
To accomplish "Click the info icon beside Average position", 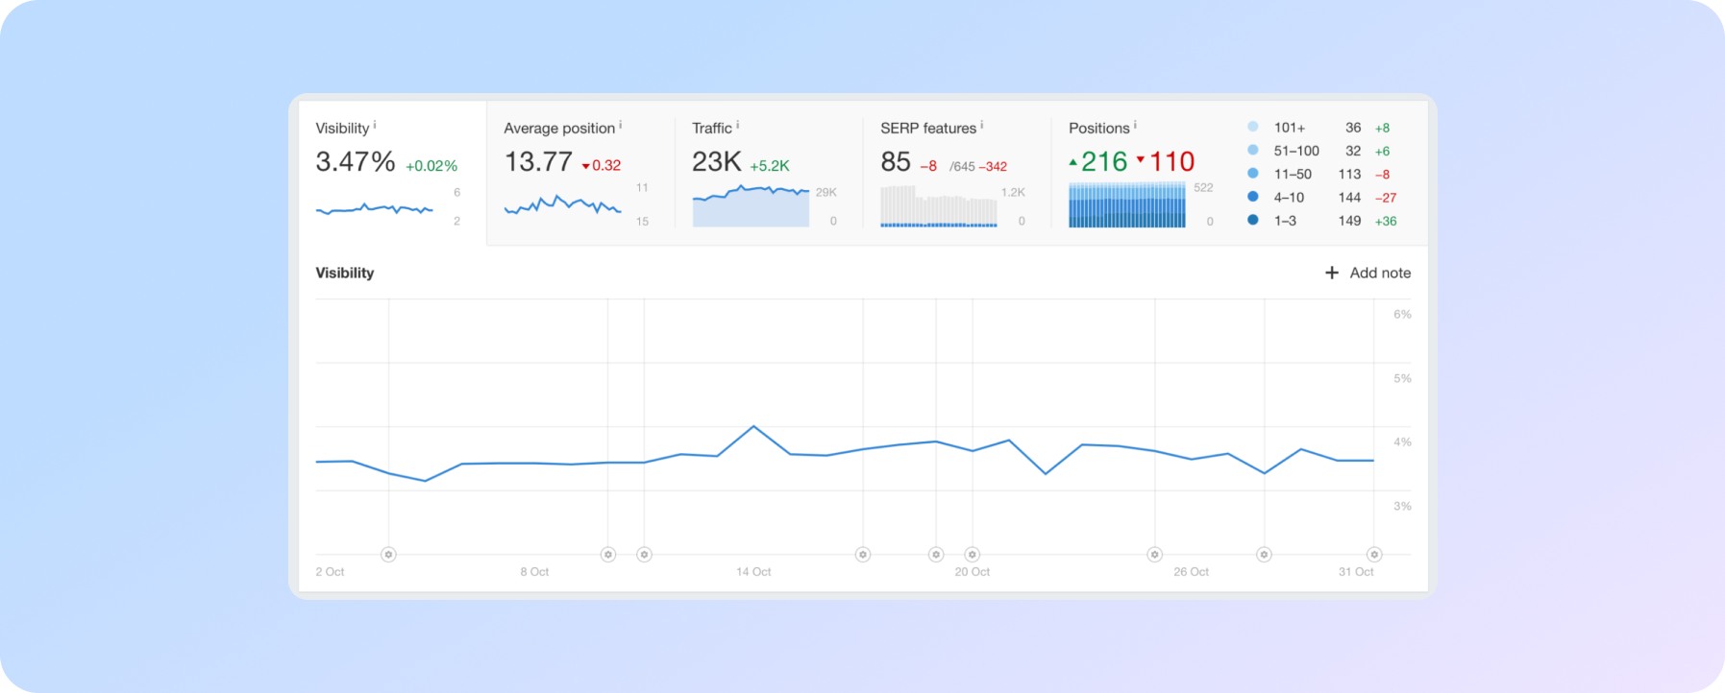I will [x=621, y=125].
